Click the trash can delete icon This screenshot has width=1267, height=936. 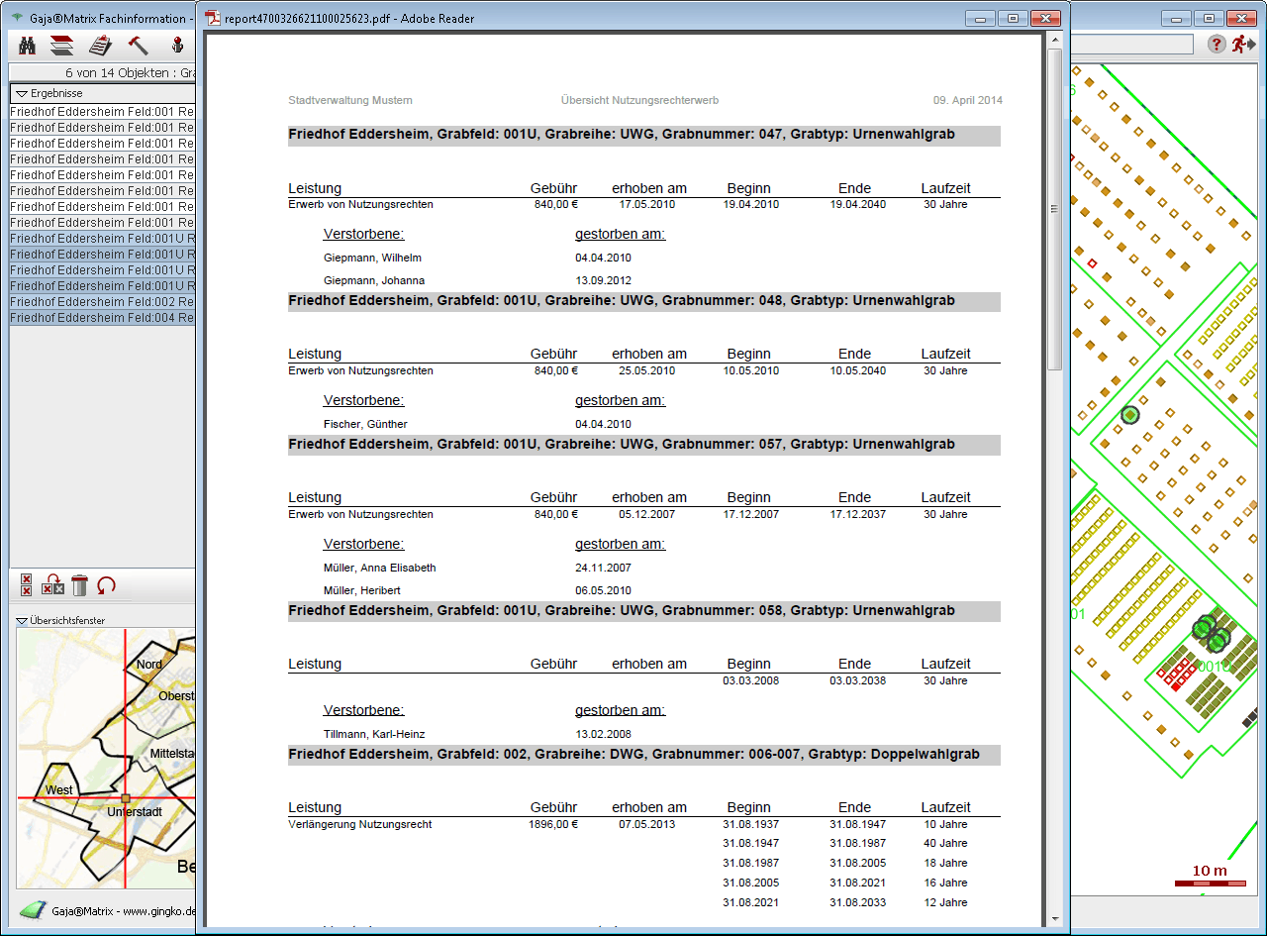[80, 585]
